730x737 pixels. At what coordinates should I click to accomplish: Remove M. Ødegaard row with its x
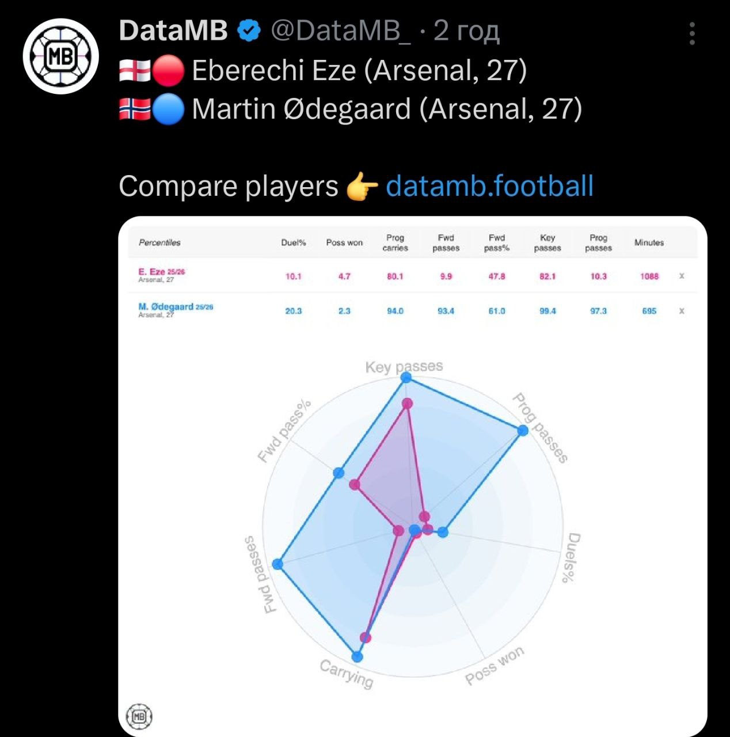(x=682, y=311)
